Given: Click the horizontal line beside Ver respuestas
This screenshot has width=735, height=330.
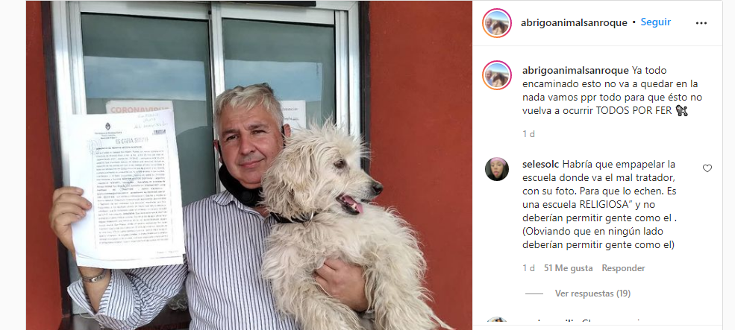Looking at the screenshot, I should pos(534,294).
